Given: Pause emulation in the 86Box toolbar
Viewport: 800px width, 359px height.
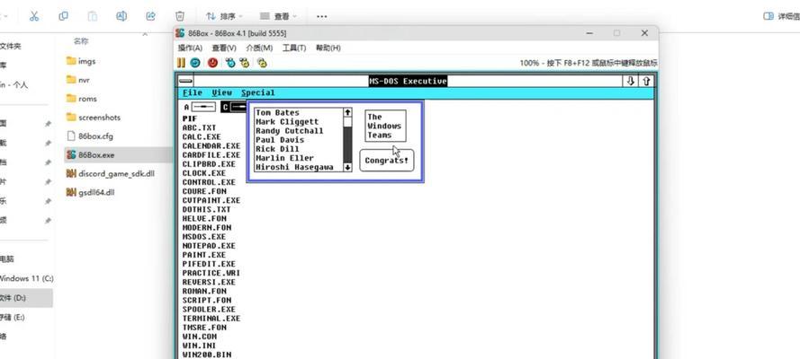Looking at the screenshot, I should [181, 63].
